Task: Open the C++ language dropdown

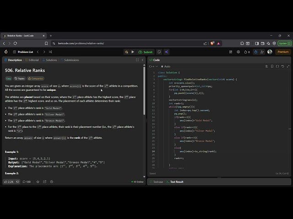Action: coord(153,67)
